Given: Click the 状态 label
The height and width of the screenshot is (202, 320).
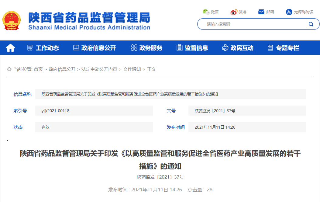Looking at the screenshot, I should click(x=18, y=127).
